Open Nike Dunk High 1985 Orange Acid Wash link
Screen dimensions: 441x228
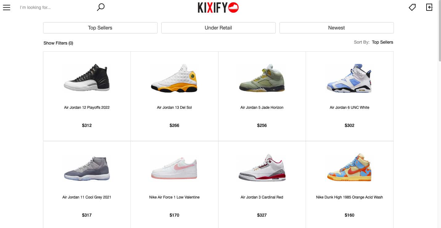pyautogui.click(x=349, y=197)
